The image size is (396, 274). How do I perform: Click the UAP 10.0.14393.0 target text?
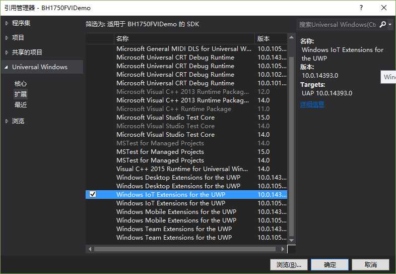pos(327,93)
